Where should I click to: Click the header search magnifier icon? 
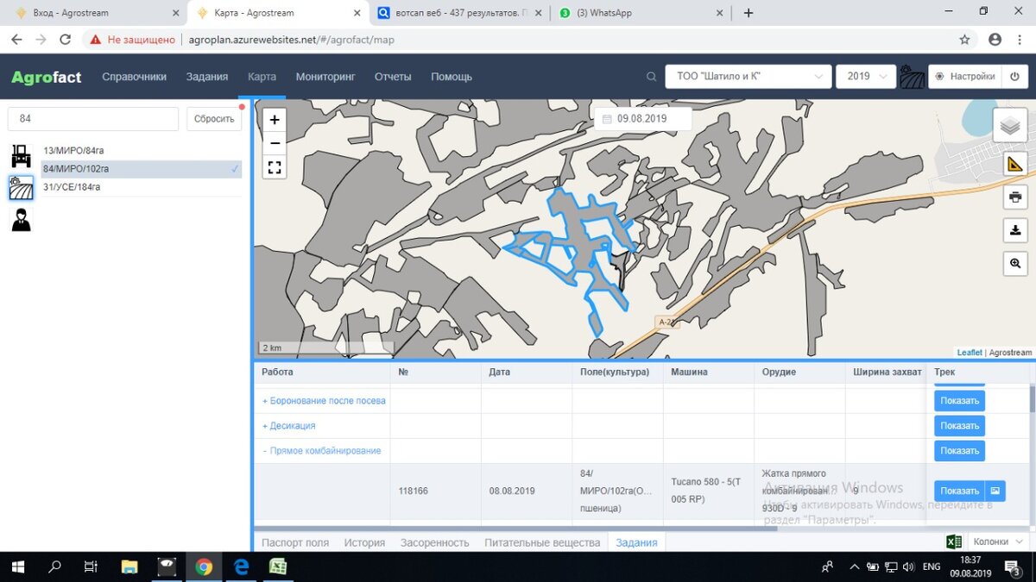652,77
